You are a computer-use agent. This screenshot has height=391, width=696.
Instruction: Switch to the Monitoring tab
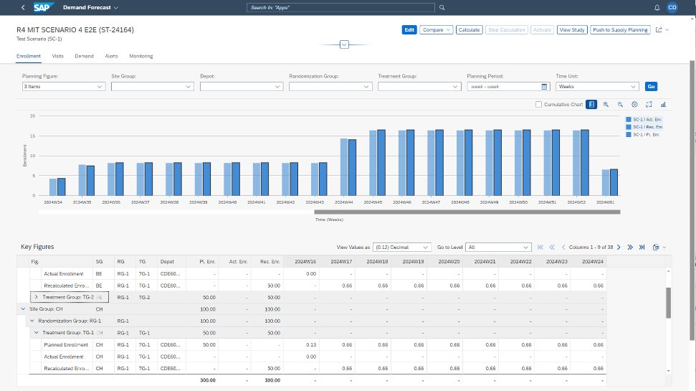(x=140, y=56)
